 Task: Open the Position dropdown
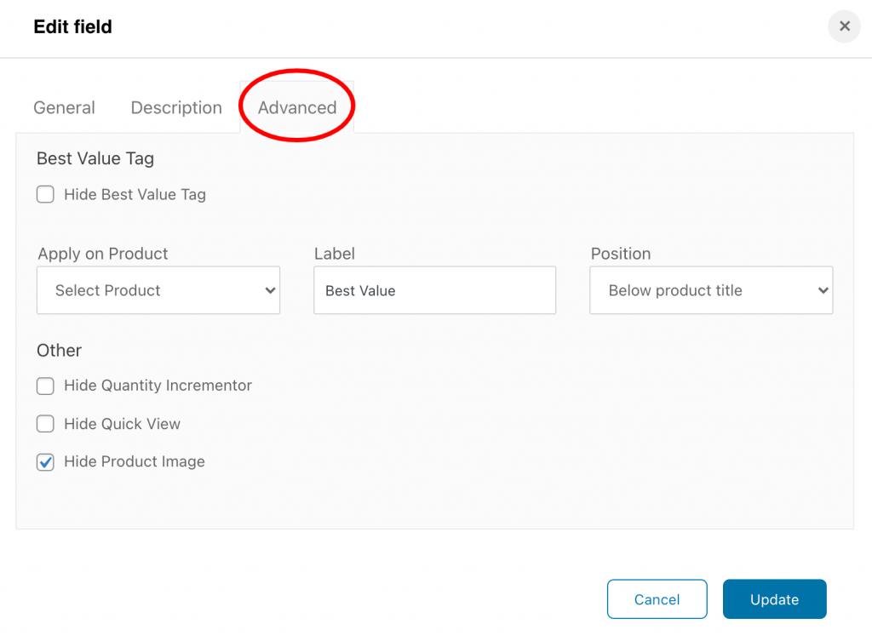[x=711, y=290]
